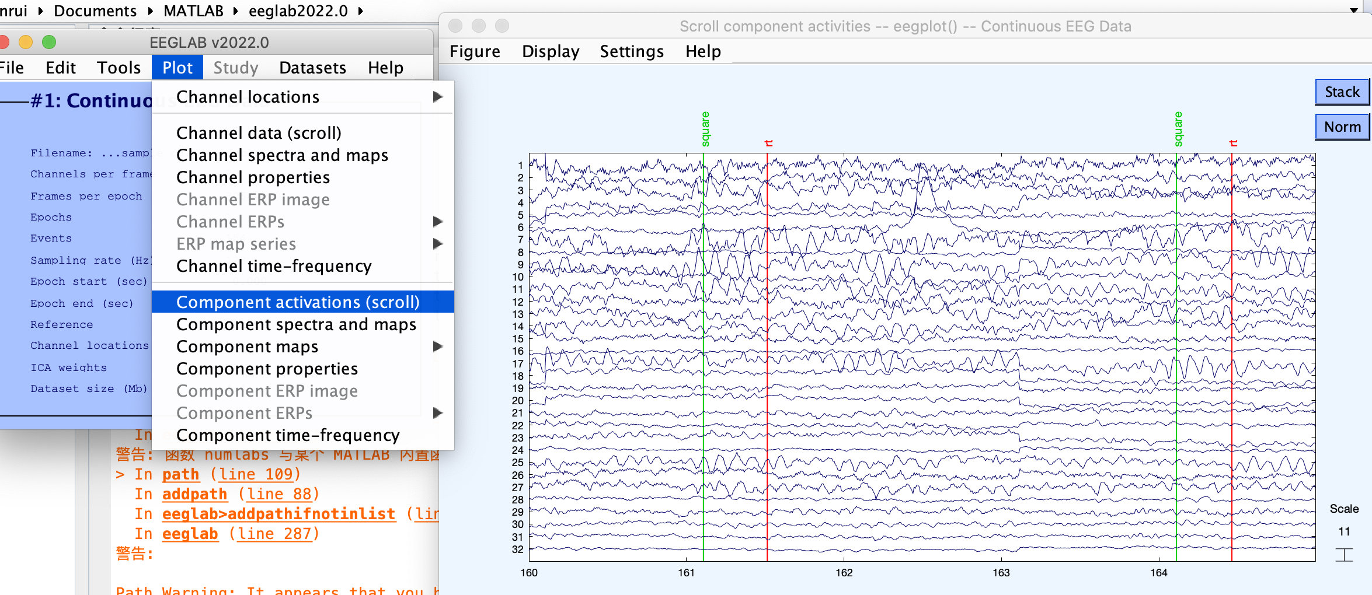Click the ICA weights info label
Screen dimensions: 1372x595
pyautogui.click(x=69, y=367)
